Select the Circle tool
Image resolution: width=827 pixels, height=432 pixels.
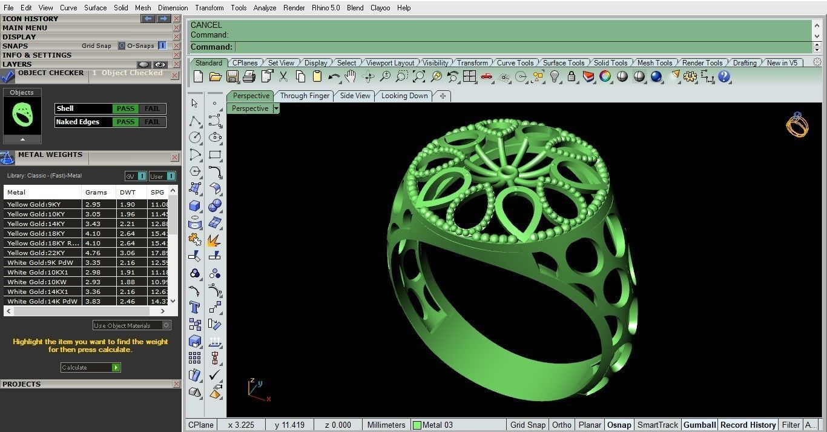click(195, 138)
